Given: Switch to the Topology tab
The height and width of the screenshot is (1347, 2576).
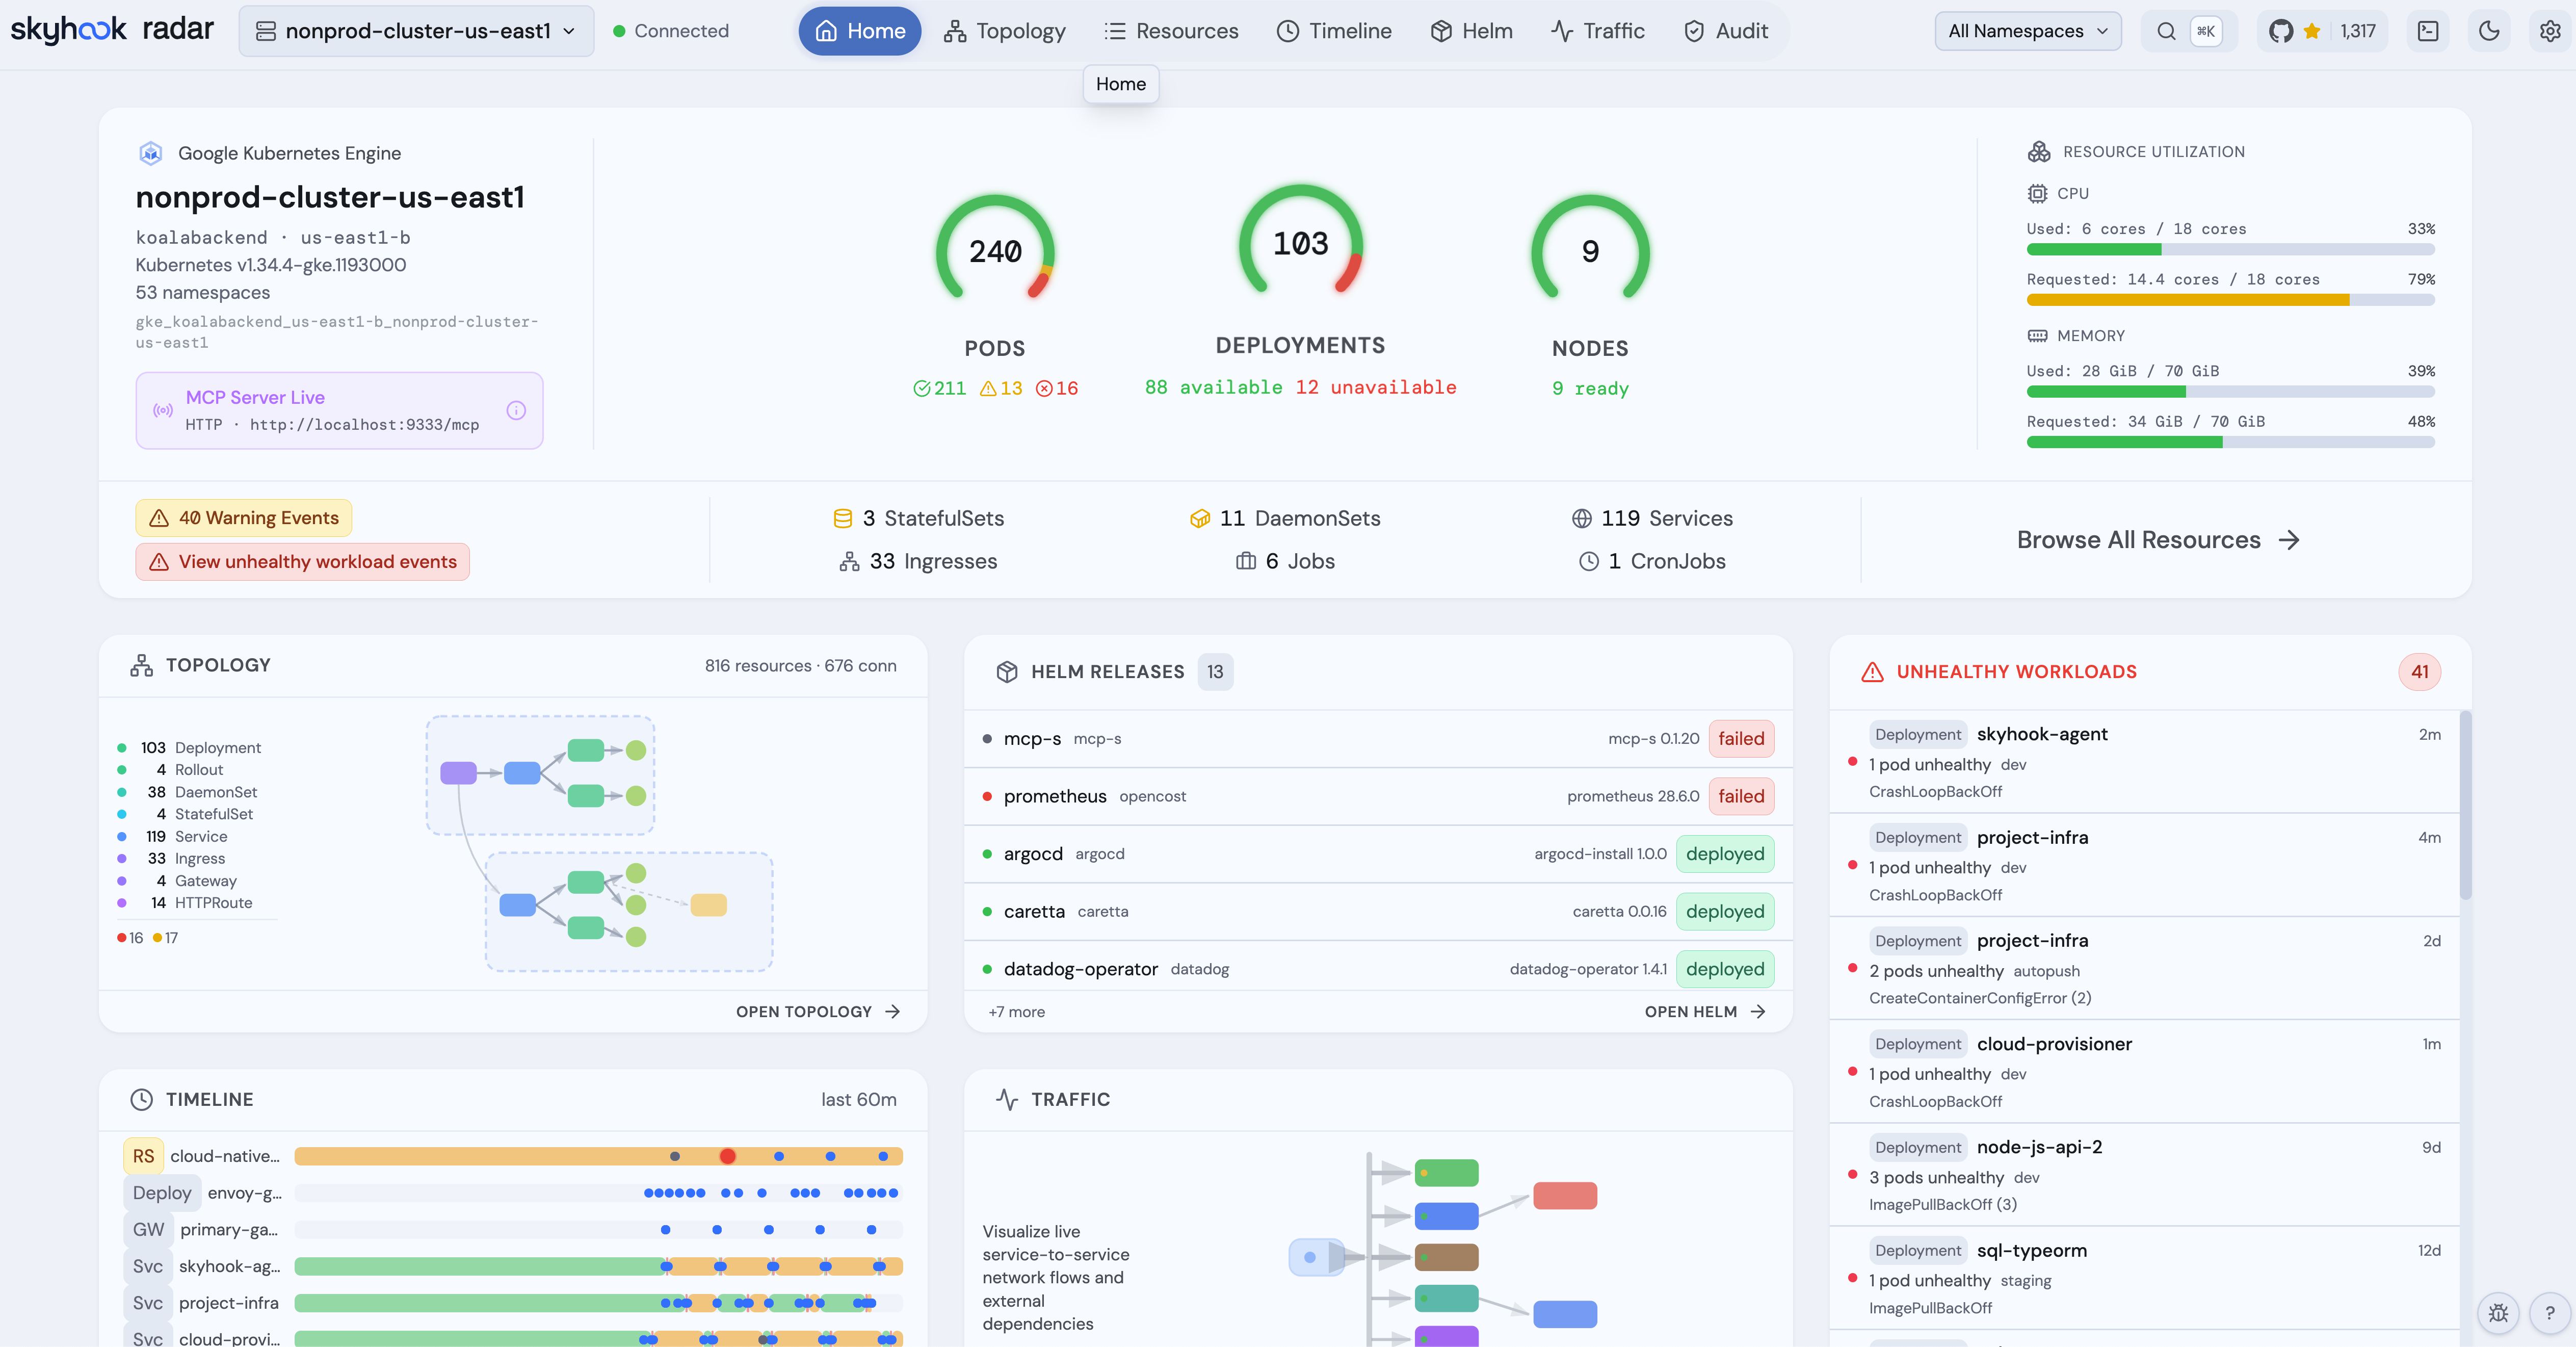Looking at the screenshot, I should point(1005,31).
